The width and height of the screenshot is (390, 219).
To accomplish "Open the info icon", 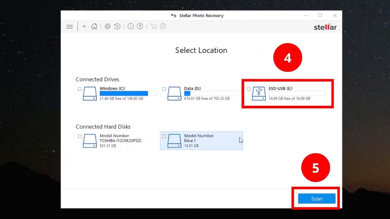I will click(131, 27).
